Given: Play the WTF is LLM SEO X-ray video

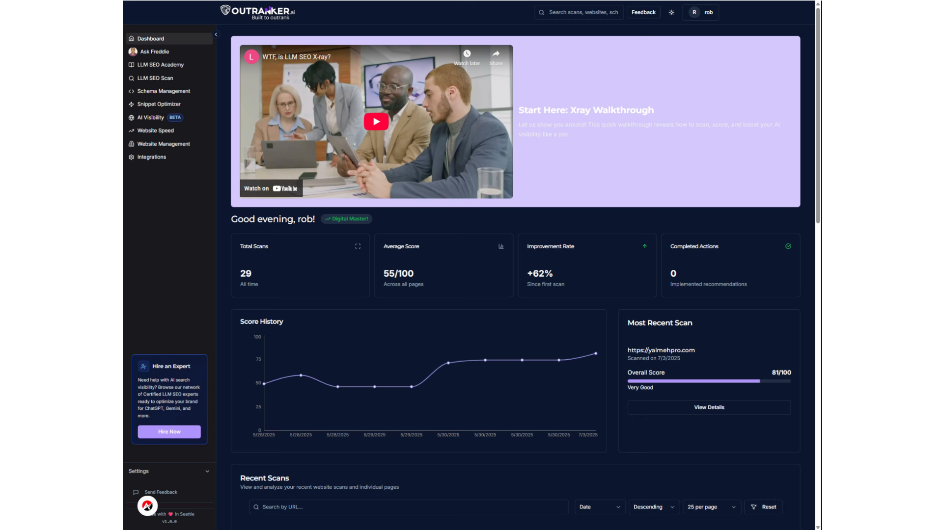Looking at the screenshot, I should click(376, 122).
